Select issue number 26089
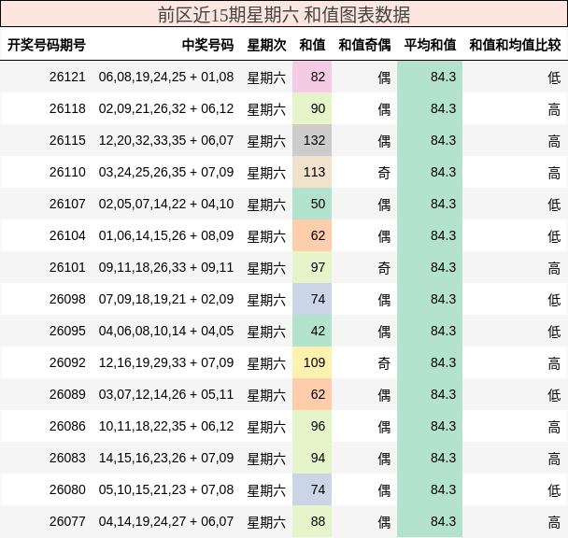This screenshot has width=568, height=538. 67,394
